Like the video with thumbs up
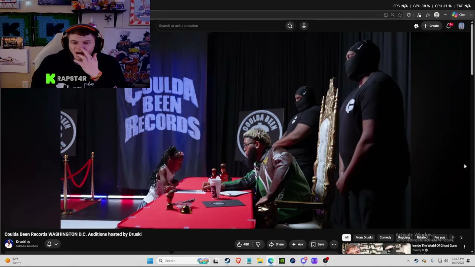The width and height of the screenshot is (475, 267). point(243,244)
